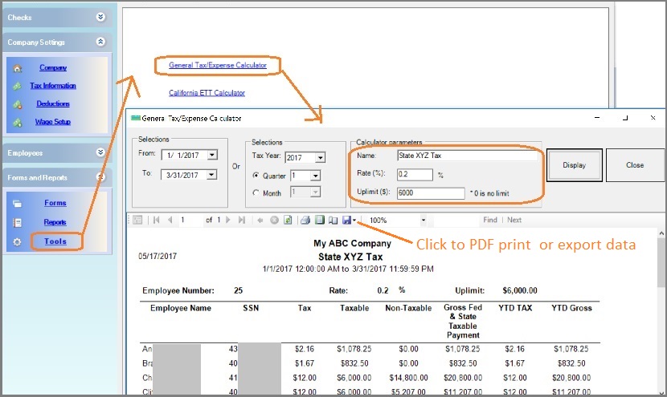Expand the Checks sidebar section
This screenshot has height=397, width=667.
pos(100,17)
